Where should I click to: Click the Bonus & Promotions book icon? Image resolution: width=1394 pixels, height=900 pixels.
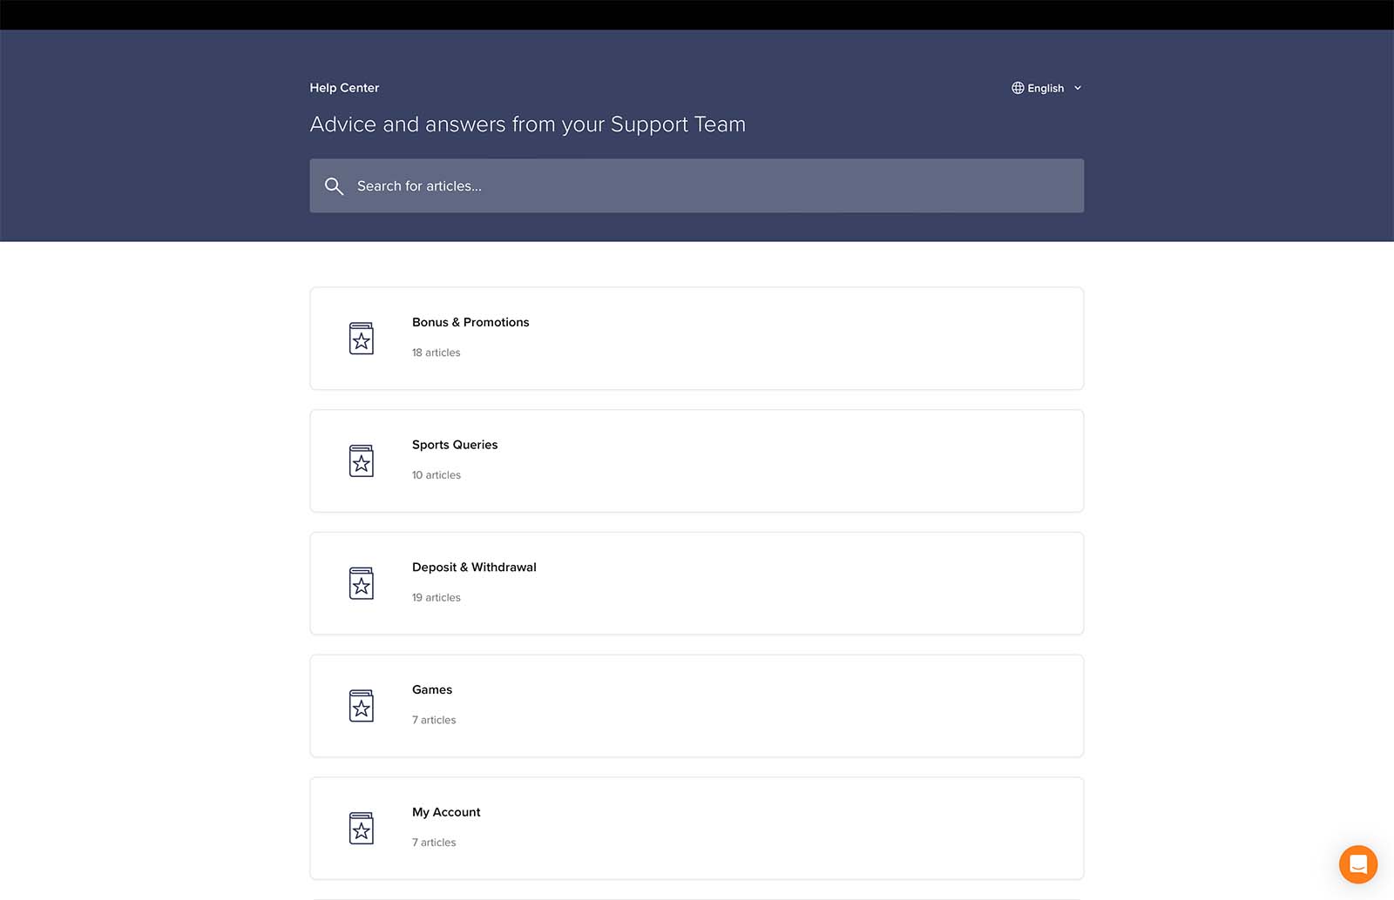tap(361, 339)
